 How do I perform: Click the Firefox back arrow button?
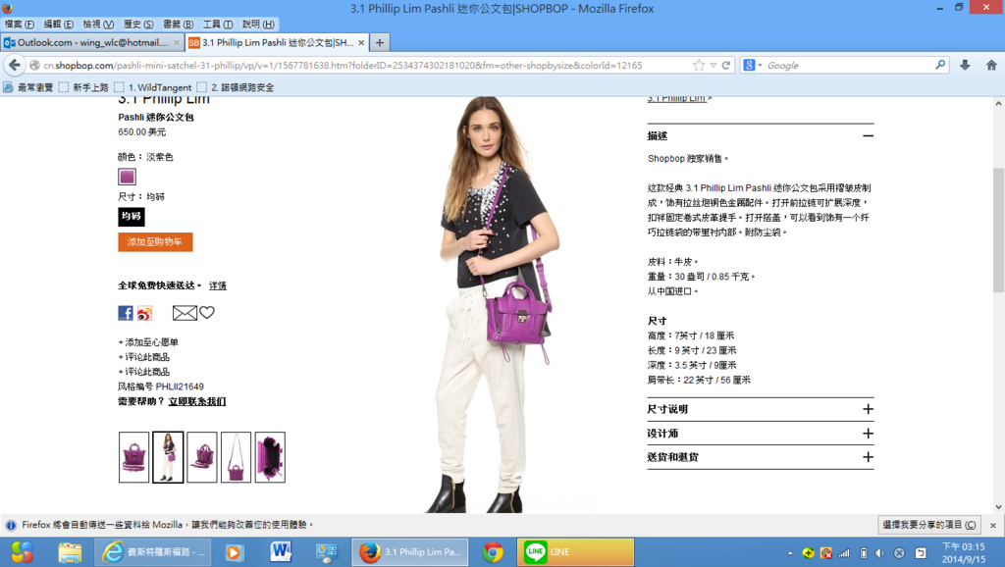(x=14, y=65)
